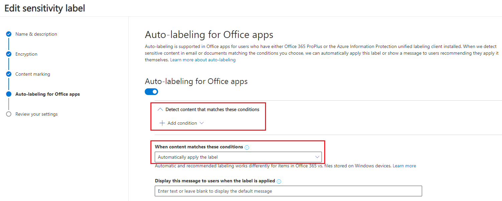
Task: Open the Automatically apply the label dropdown
Action: coord(238,157)
